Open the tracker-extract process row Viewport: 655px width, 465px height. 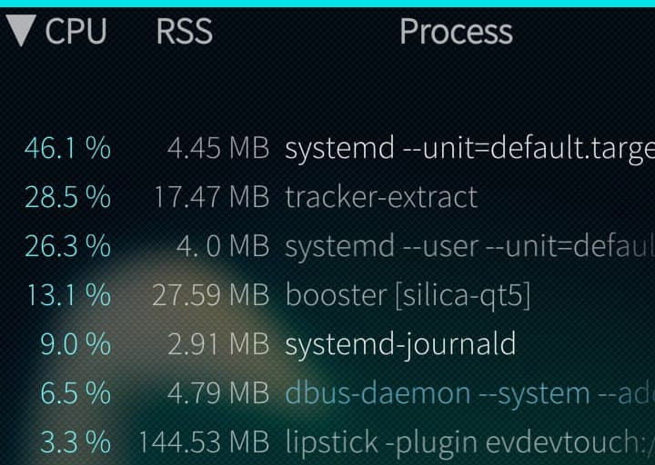pos(381,197)
